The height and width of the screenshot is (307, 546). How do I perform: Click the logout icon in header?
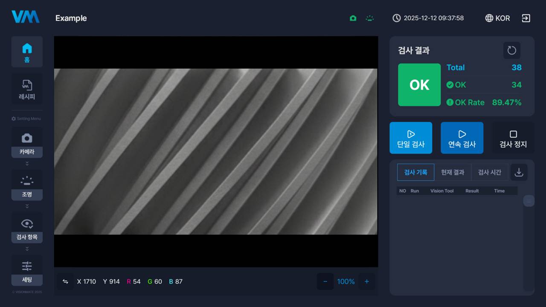(526, 18)
